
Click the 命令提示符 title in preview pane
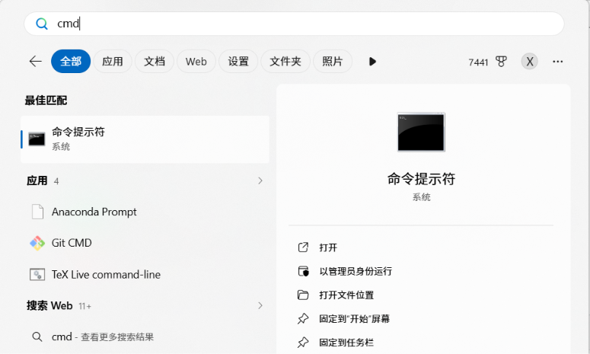pos(421,179)
